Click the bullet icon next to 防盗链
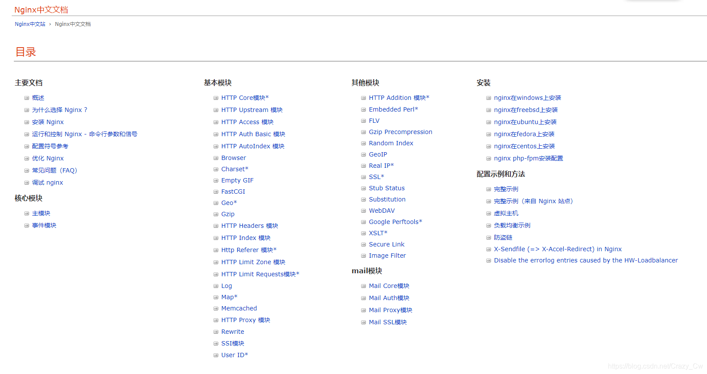 pos(488,238)
